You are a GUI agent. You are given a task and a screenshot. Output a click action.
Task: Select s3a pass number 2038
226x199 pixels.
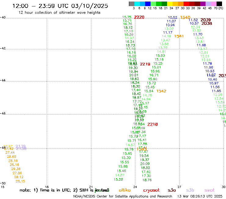coord(207,23)
